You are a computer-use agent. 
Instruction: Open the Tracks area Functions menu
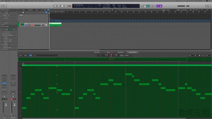(x=31, y=10)
